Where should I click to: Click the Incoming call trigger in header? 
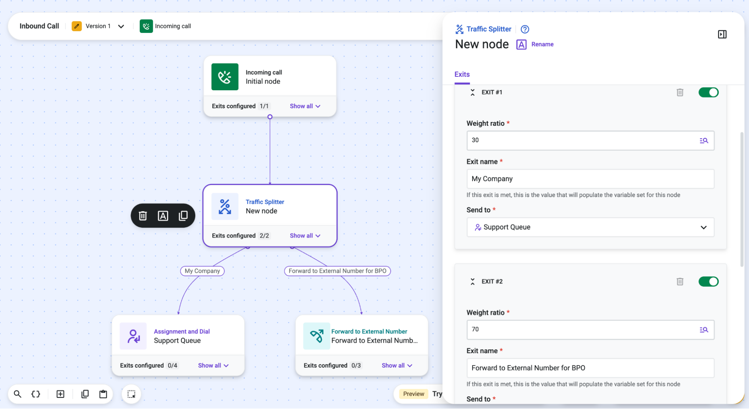click(x=165, y=26)
